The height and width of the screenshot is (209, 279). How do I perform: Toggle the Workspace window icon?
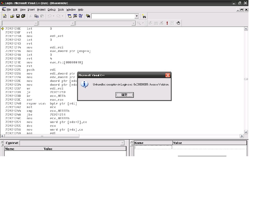(x=69, y=16)
